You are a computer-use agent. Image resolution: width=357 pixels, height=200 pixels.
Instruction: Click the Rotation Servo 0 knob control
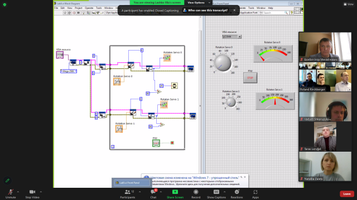coord(223,63)
